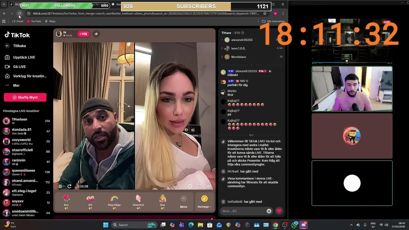Tap the heart like button
This screenshot has height=230, width=409.
(279, 211)
